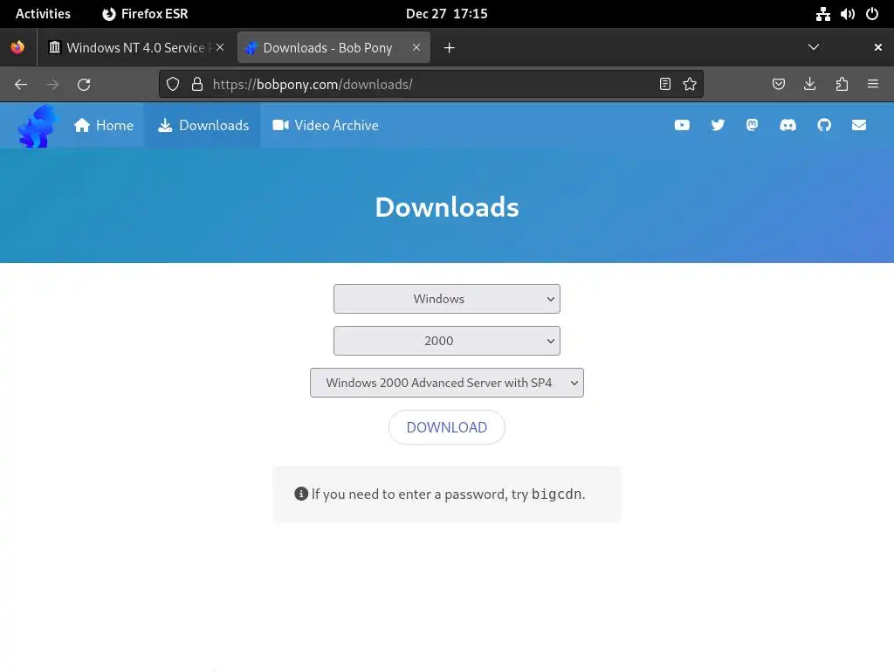
Task: Click the power icon in top bar
Action: pyautogui.click(x=872, y=14)
